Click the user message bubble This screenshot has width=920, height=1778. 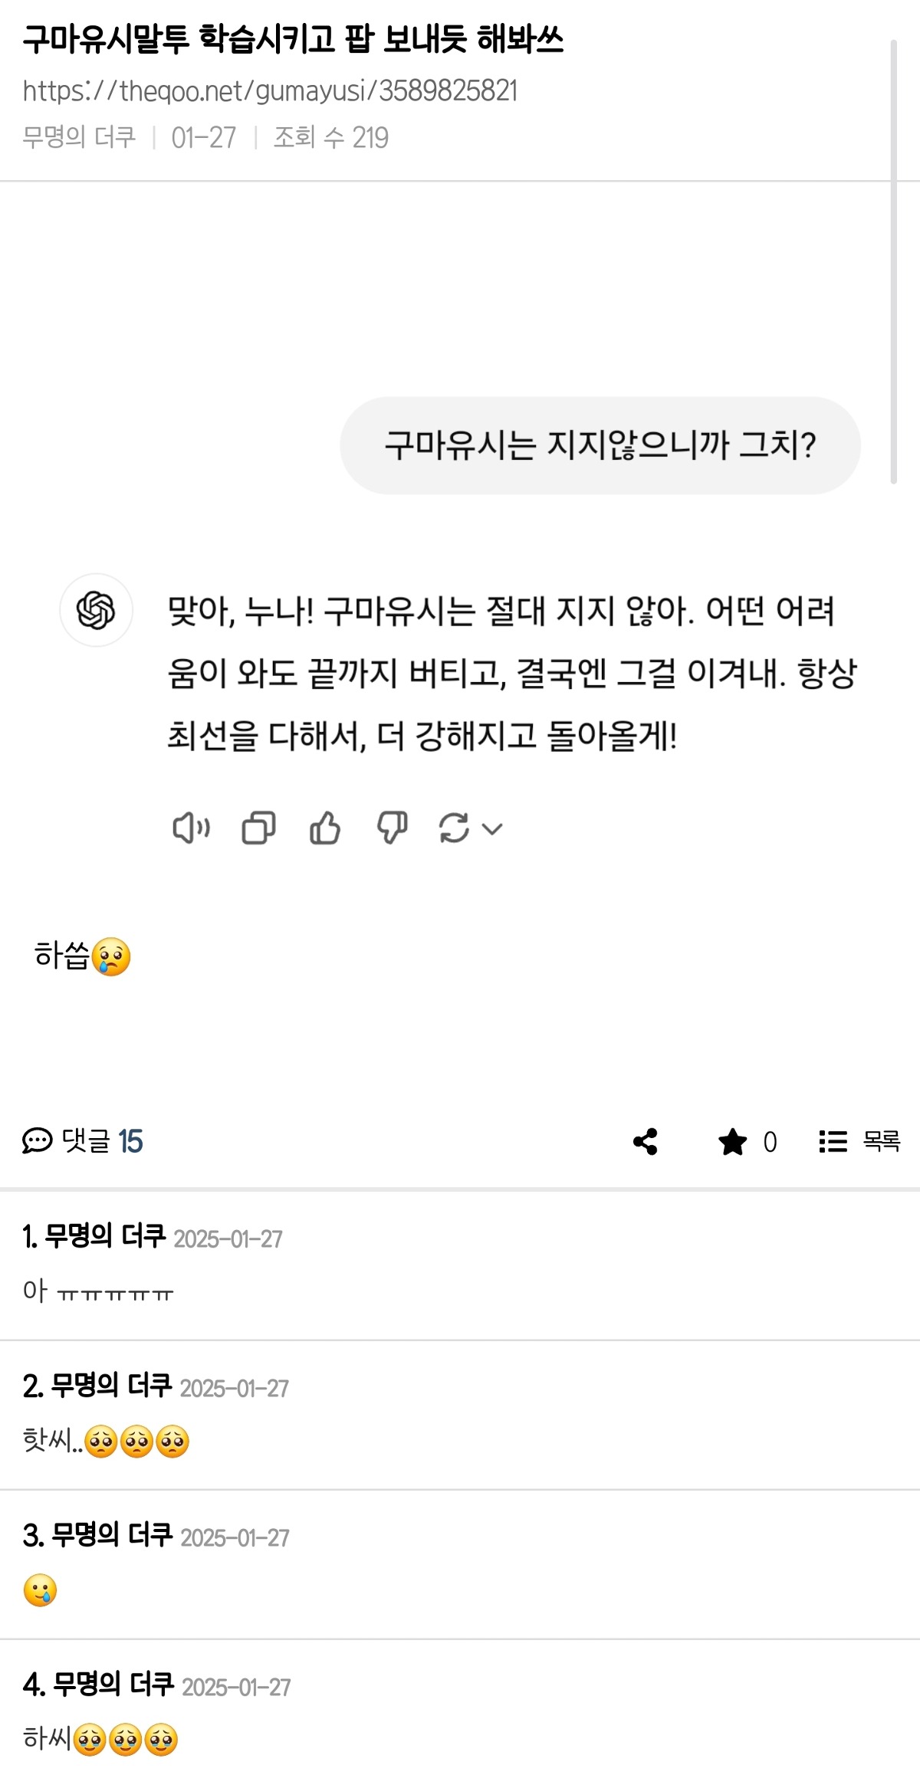[600, 445]
